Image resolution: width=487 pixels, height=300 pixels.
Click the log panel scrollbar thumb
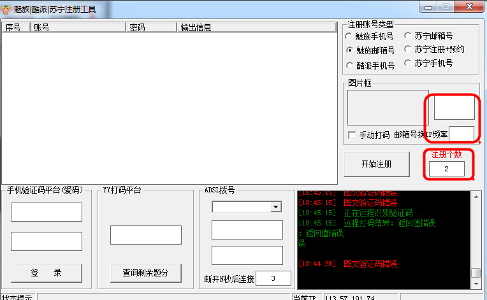[476, 273]
